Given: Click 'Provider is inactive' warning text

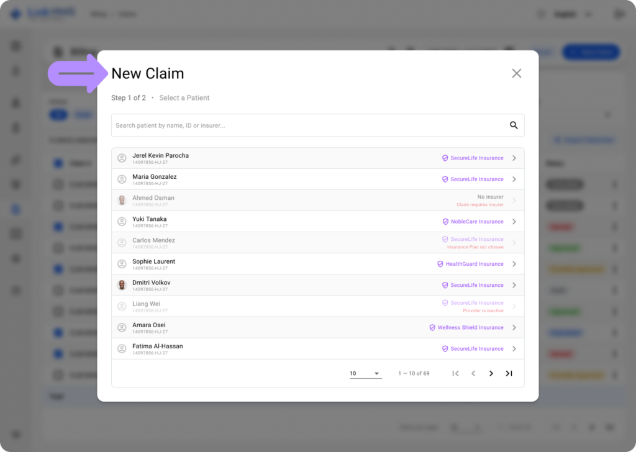Looking at the screenshot, I should [x=483, y=310].
